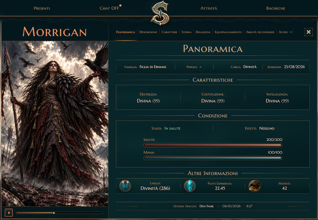This screenshot has width=318, height=220.
Task: Click the audio progress slider handle
Action: pyautogui.click(x=54, y=213)
